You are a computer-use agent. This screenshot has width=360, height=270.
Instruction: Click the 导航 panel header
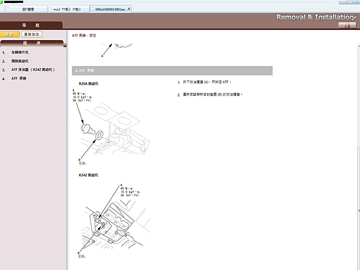31,25
